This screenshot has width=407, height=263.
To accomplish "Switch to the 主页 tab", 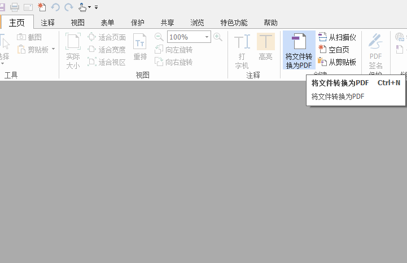I will [x=17, y=23].
